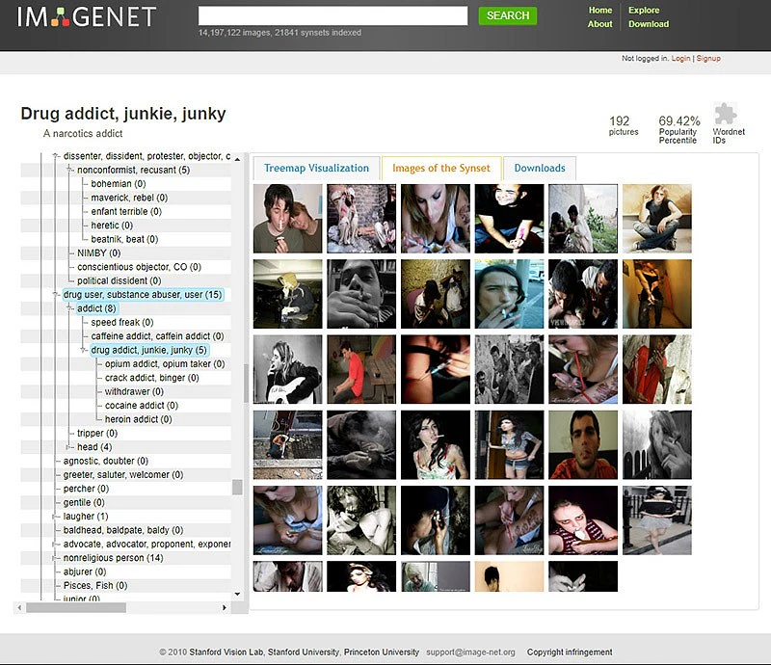Open the Wordnet IDs puzzle icon
Viewport: 771px width, 665px height.
click(x=726, y=114)
